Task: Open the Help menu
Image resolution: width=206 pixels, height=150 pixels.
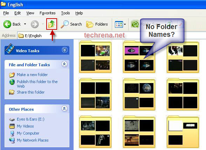Action: pyautogui.click(x=79, y=13)
